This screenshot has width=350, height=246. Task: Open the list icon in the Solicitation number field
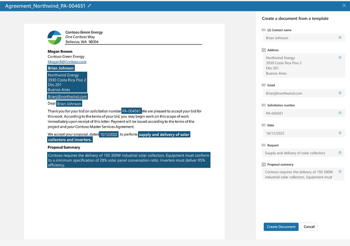click(x=340, y=113)
